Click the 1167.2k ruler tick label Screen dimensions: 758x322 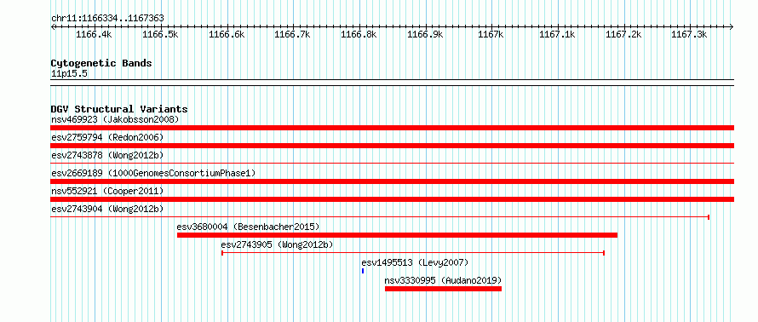623,35
